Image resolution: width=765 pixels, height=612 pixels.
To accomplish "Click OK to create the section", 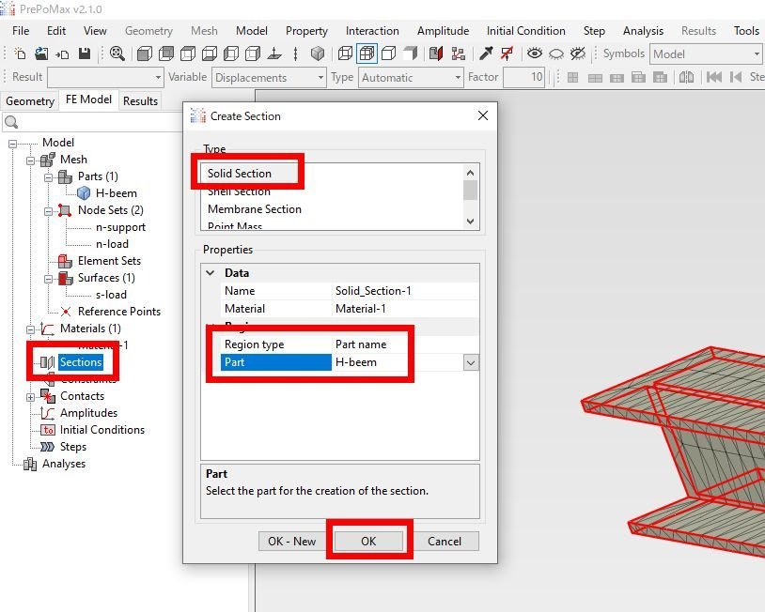I will 368,541.
